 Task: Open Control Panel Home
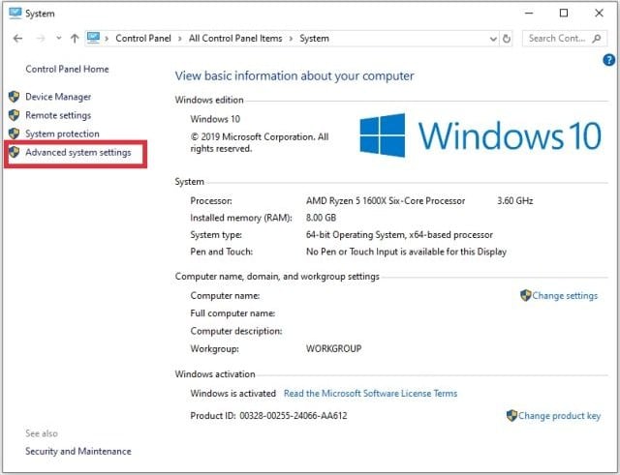click(67, 69)
